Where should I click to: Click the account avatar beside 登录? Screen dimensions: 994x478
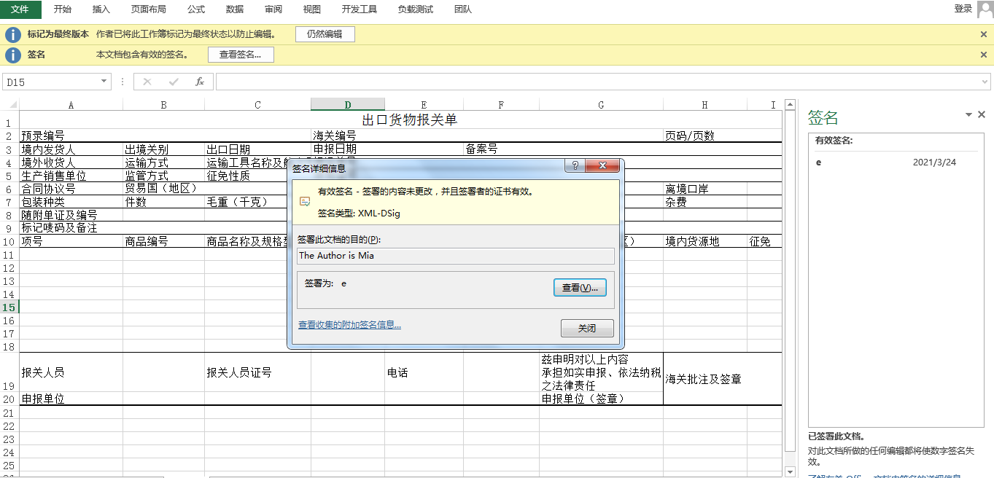(x=987, y=9)
